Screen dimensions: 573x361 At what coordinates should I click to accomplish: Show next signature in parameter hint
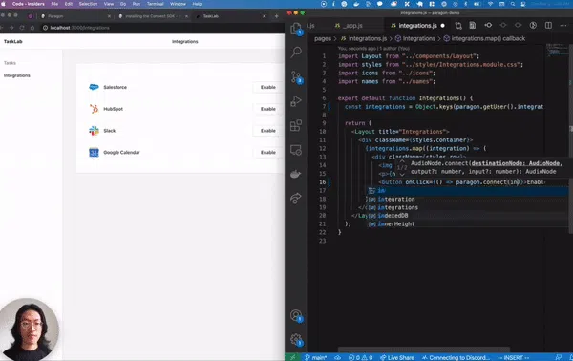(x=402, y=174)
